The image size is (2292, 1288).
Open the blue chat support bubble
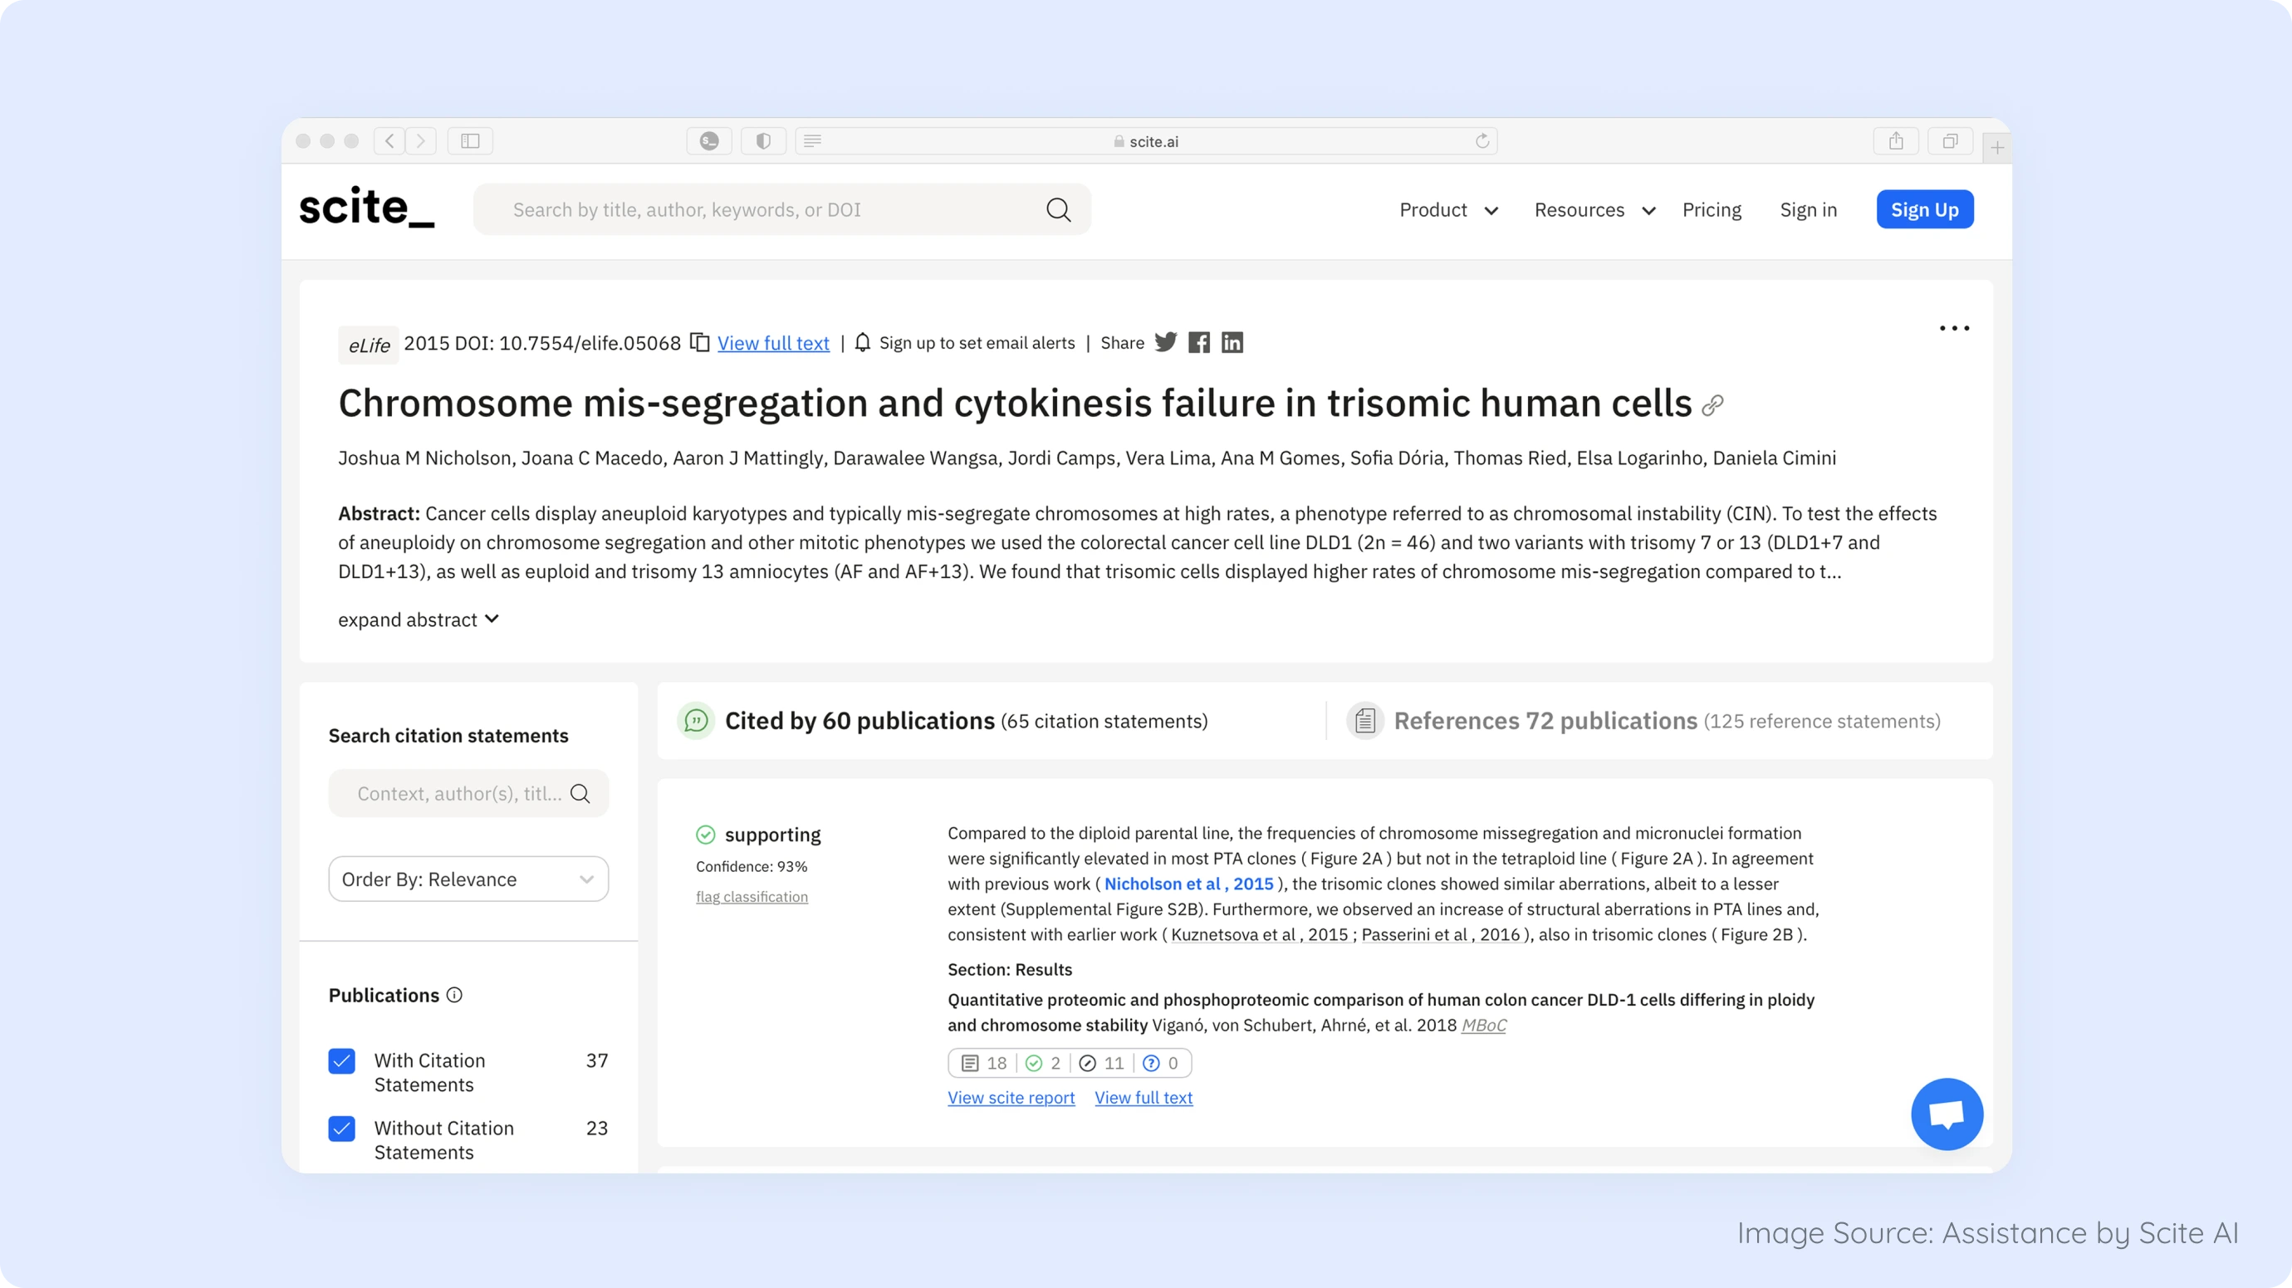pyautogui.click(x=1946, y=1114)
